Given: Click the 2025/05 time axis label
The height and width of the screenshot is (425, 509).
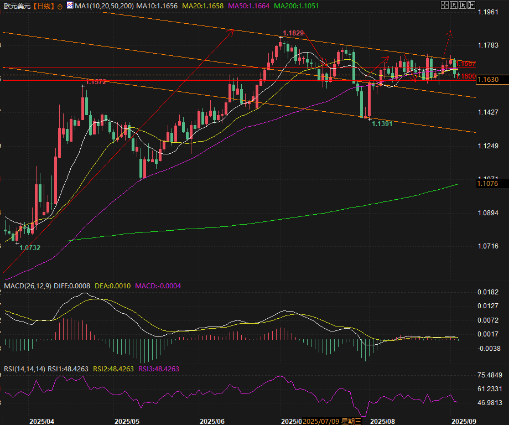Looking at the screenshot, I should pyautogui.click(x=127, y=422).
